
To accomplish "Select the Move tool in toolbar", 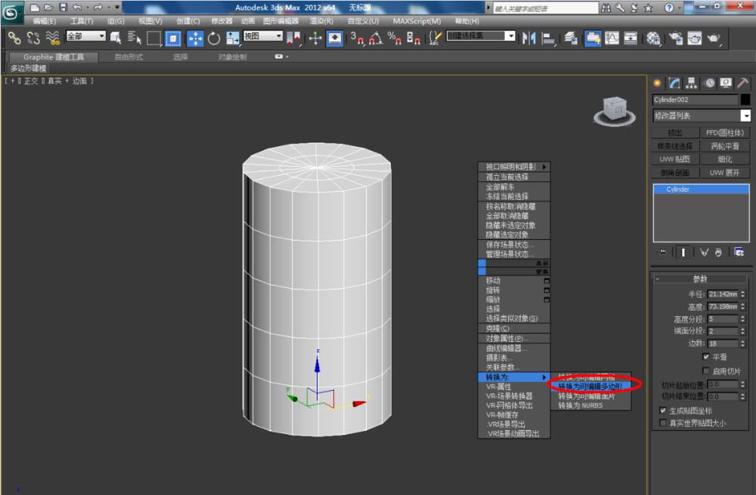I will [195, 38].
